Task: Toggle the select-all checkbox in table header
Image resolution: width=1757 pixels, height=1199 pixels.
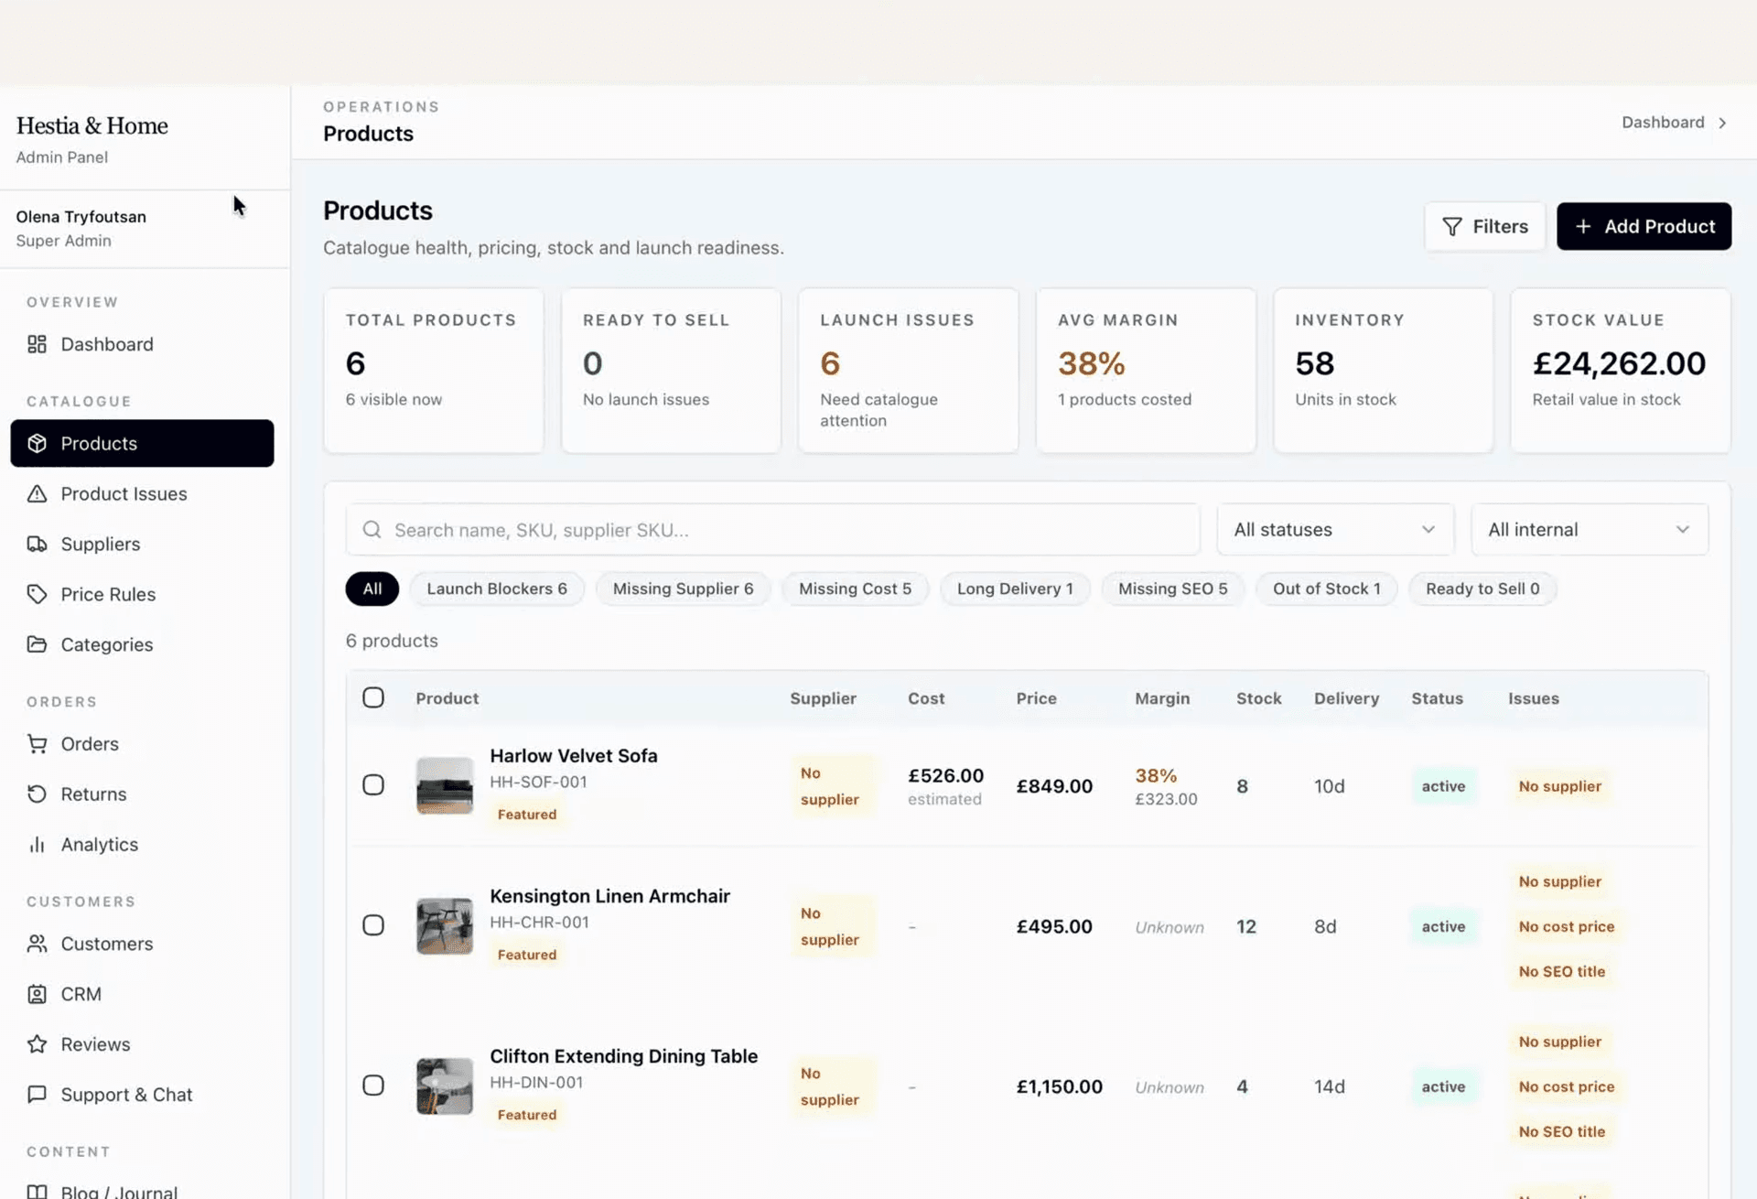Action: [x=373, y=697]
